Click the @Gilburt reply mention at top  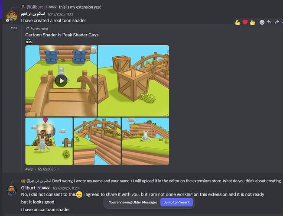click(x=35, y=7)
